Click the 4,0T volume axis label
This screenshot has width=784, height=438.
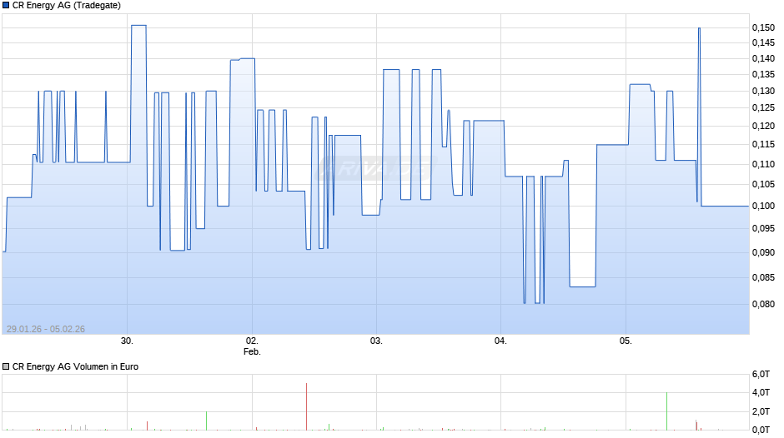761,392
